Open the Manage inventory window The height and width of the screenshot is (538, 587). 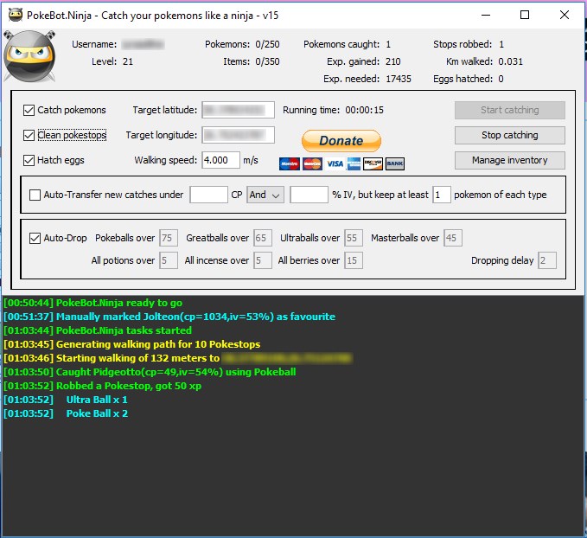tap(509, 160)
